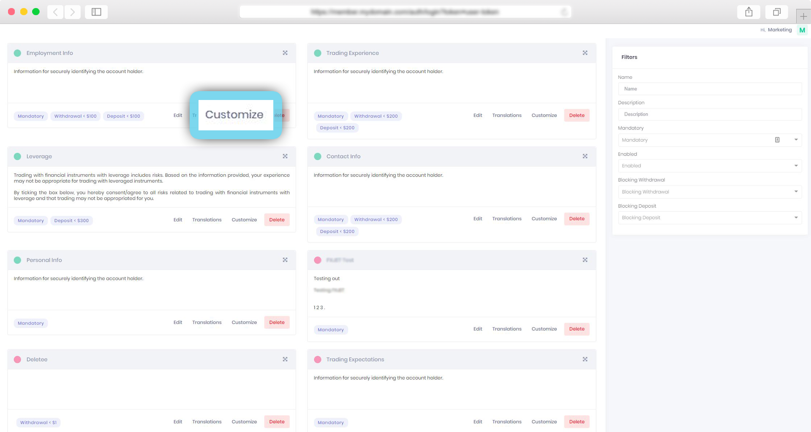Click the browser address bar
Screen dimensions: 811x432
coord(405,12)
